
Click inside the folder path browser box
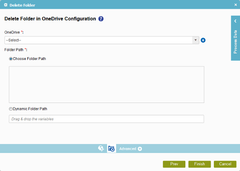(x=106, y=85)
